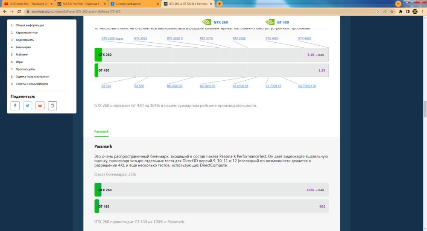Toggle the browser side panel icon

click(x=408, y=12)
